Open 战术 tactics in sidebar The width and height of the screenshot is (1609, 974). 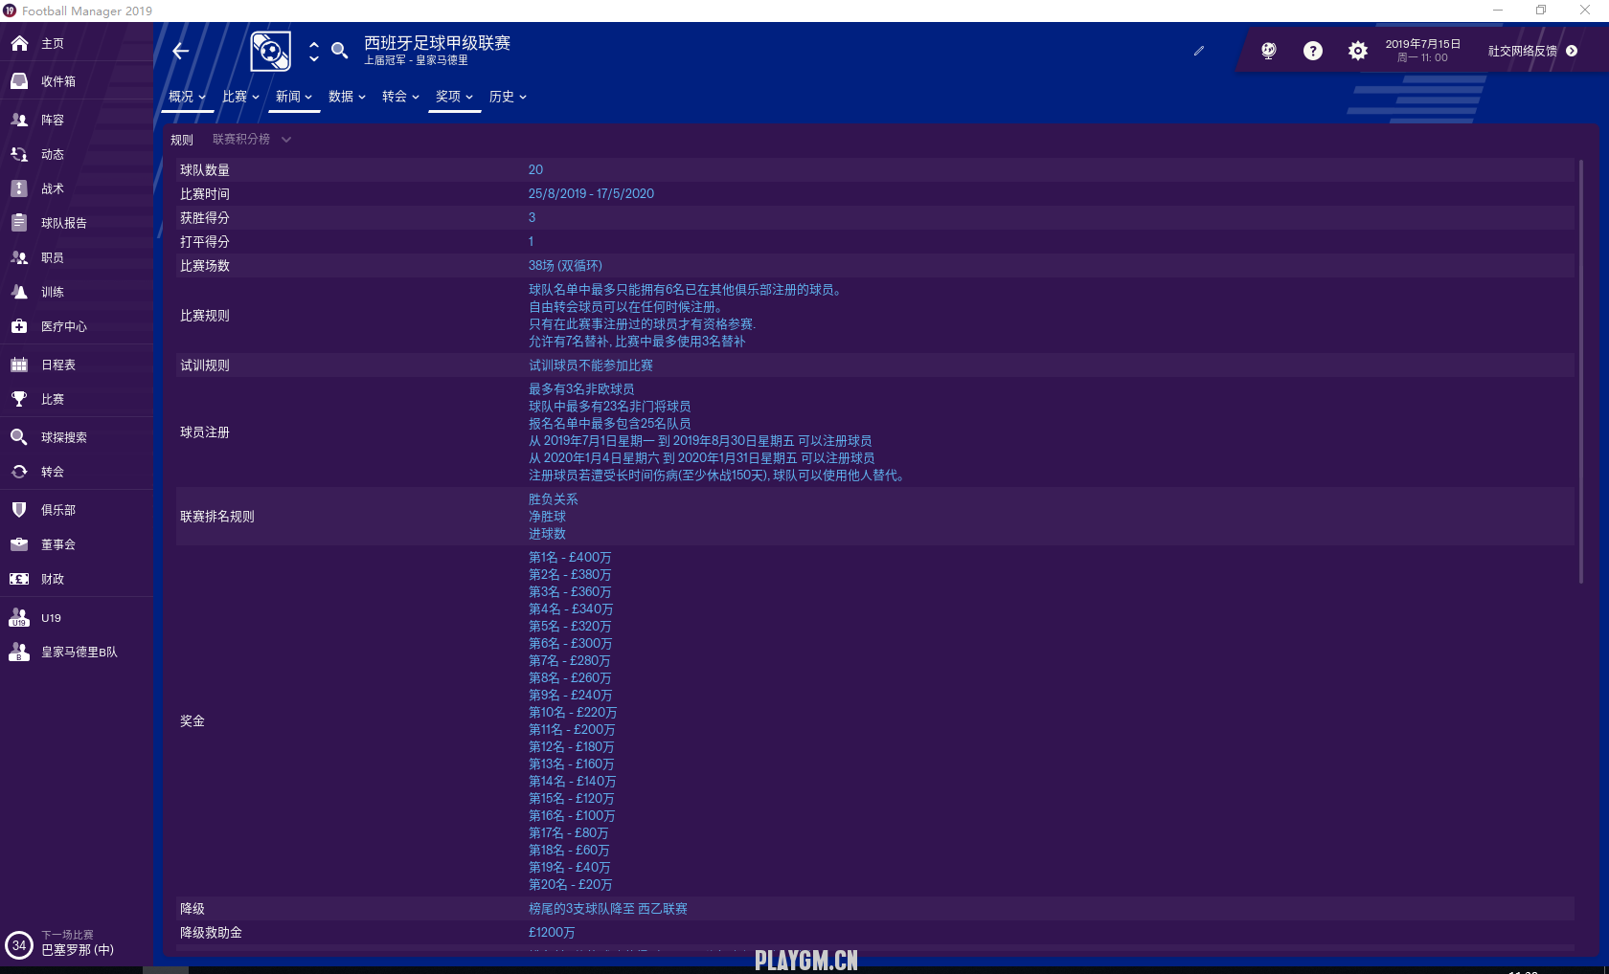pyautogui.click(x=52, y=189)
